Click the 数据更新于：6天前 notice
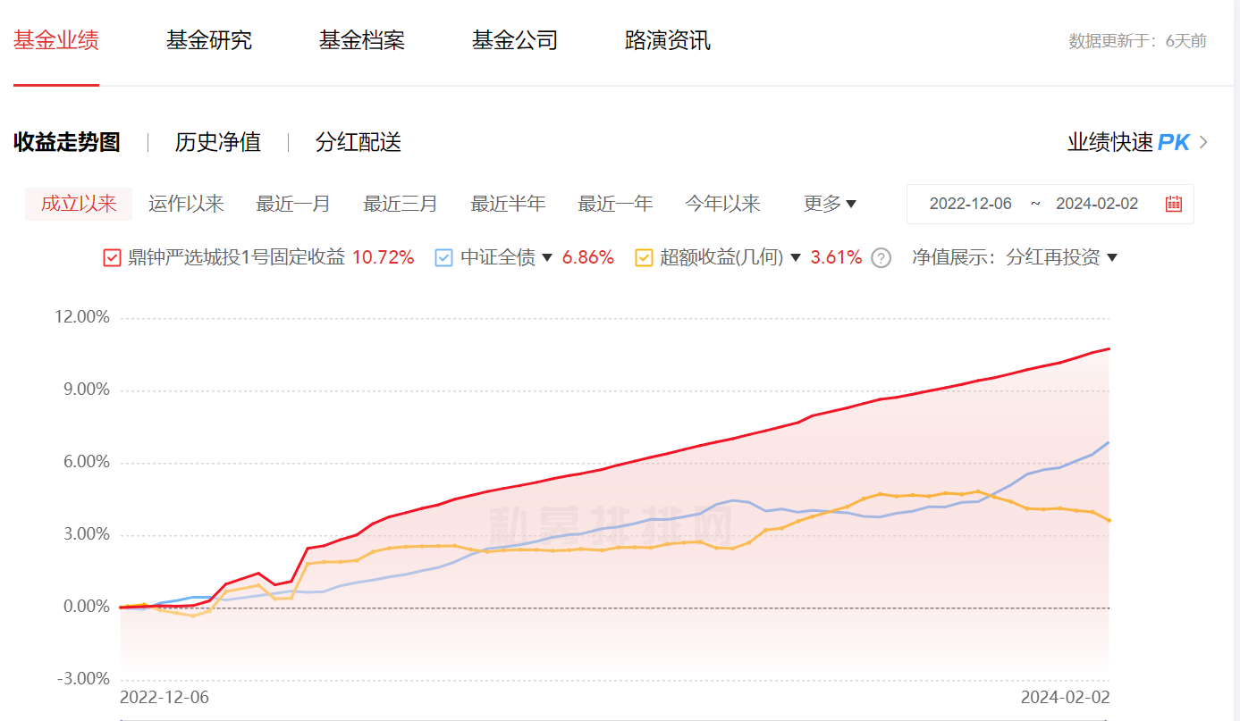This screenshot has width=1240, height=721. coord(1137,41)
